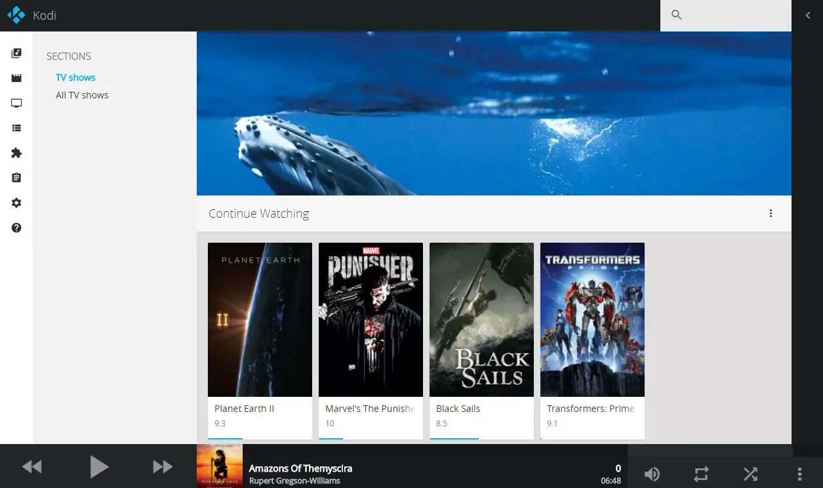Click the 8.5 rating under Black Sails
823x488 pixels.
pos(441,423)
